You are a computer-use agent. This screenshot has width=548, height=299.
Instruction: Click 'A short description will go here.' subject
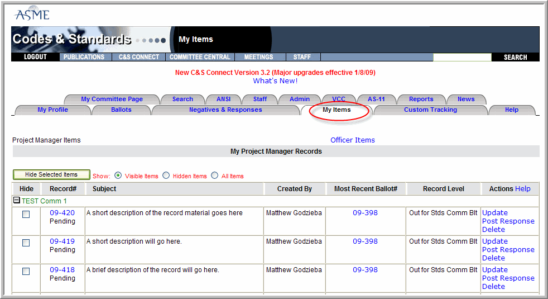pyautogui.click(x=134, y=241)
